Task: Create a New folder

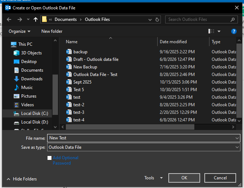Action: pyautogui.click(x=52, y=31)
